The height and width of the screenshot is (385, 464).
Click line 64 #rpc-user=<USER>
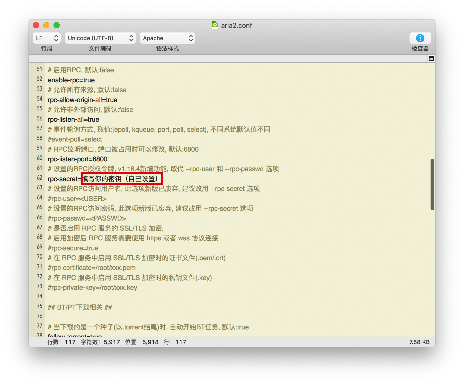[77, 199]
